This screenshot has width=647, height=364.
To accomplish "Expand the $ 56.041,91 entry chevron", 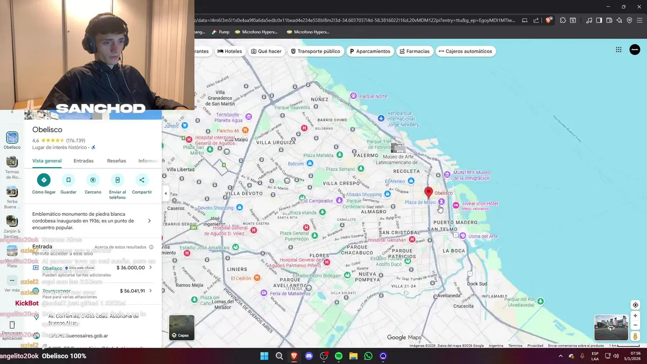I will click(150, 291).
